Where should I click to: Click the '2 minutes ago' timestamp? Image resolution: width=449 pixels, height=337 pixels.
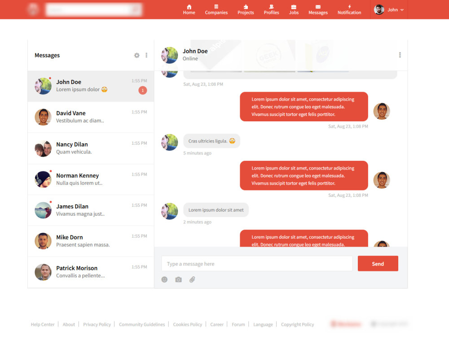click(x=197, y=222)
